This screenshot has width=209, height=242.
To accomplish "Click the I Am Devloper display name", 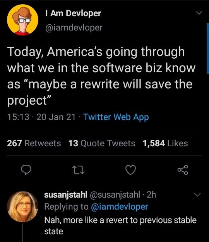I will (73, 13).
